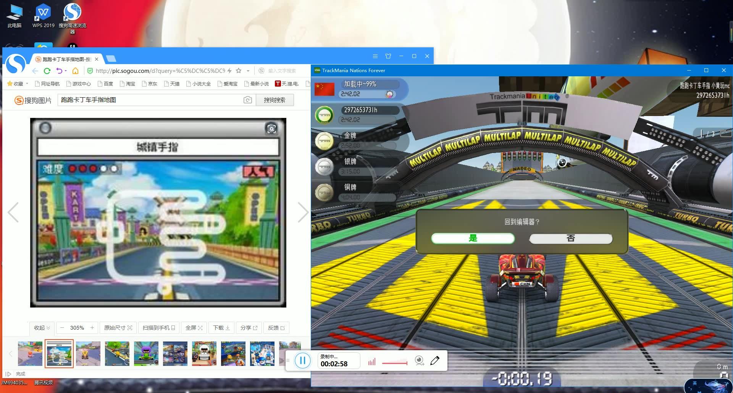
Task: Click the status bar sidebar toggle icon
Action: 8,374
